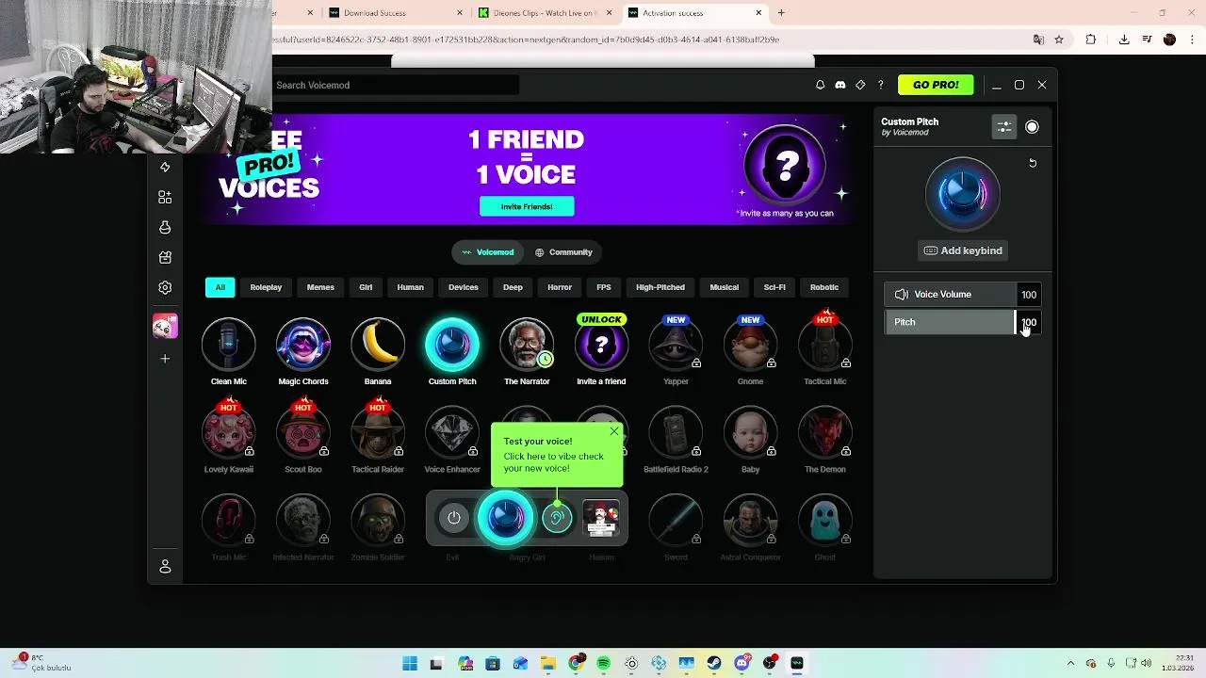Select the Astral Conqueror voice

pos(750,520)
